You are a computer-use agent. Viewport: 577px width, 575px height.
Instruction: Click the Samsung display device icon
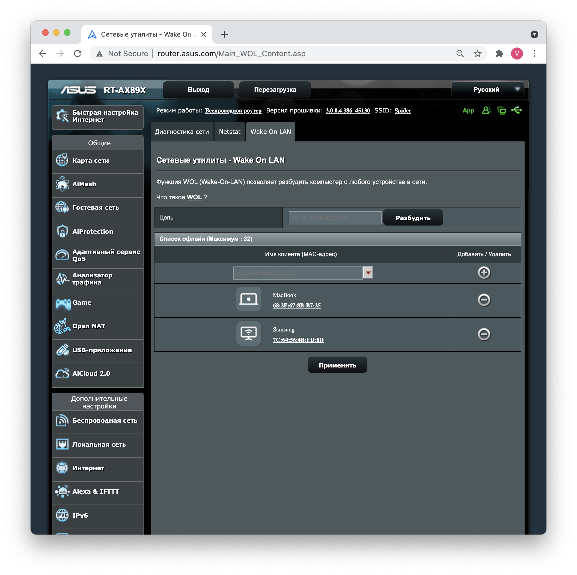point(249,334)
